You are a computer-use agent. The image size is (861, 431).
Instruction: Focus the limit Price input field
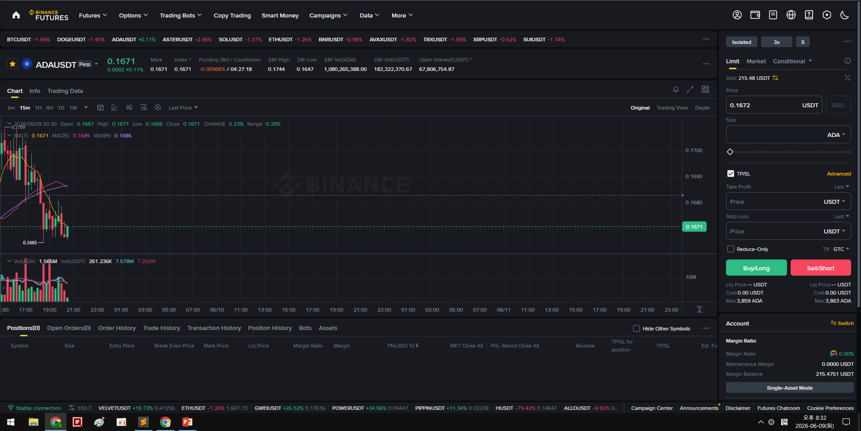(774, 105)
